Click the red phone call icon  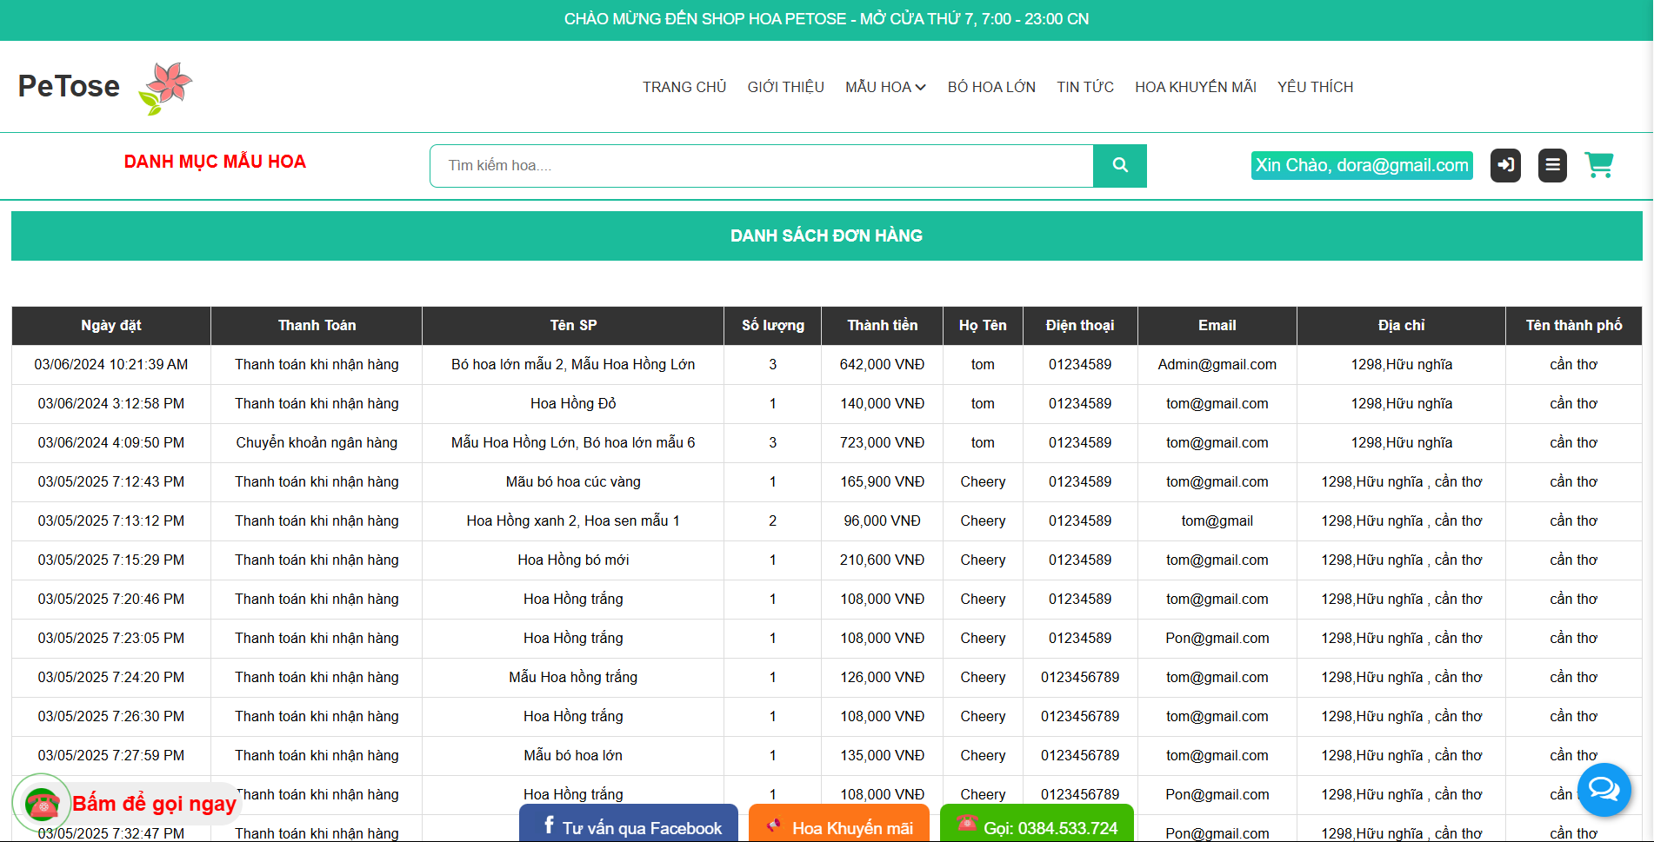(42, 804)
